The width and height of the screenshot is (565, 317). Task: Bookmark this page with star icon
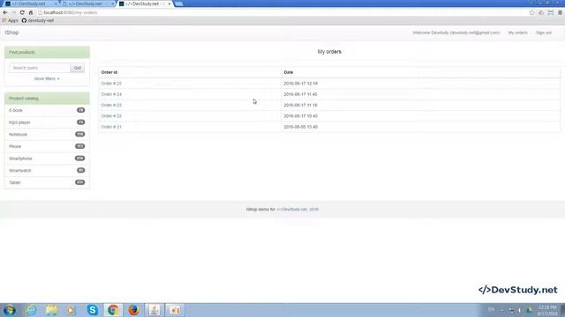click(531, 12)
